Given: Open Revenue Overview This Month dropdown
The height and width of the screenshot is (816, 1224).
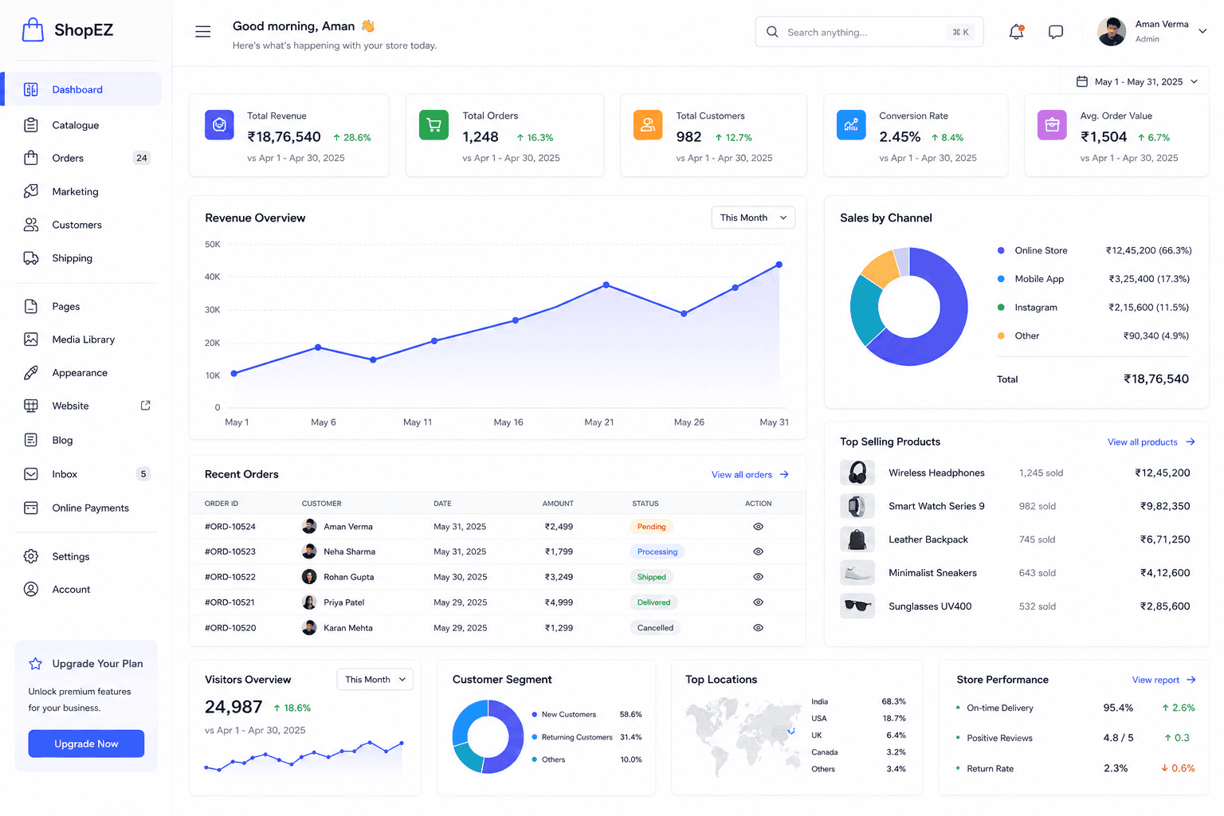Looking at the screenshot, I should [753, 218].
